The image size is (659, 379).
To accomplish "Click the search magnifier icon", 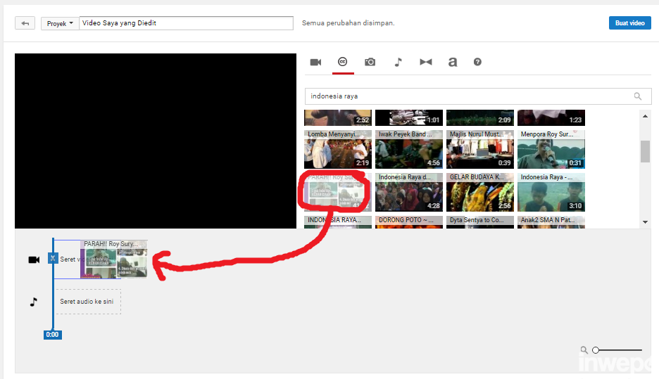I will coord(638,96).
